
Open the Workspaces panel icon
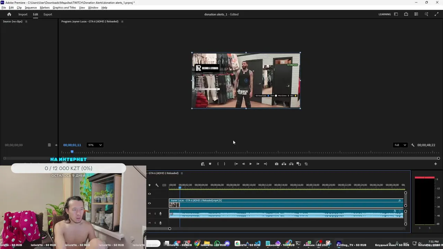coord(396,14)
